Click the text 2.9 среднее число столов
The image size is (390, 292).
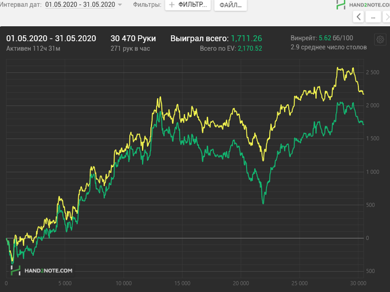pos(329,47)
